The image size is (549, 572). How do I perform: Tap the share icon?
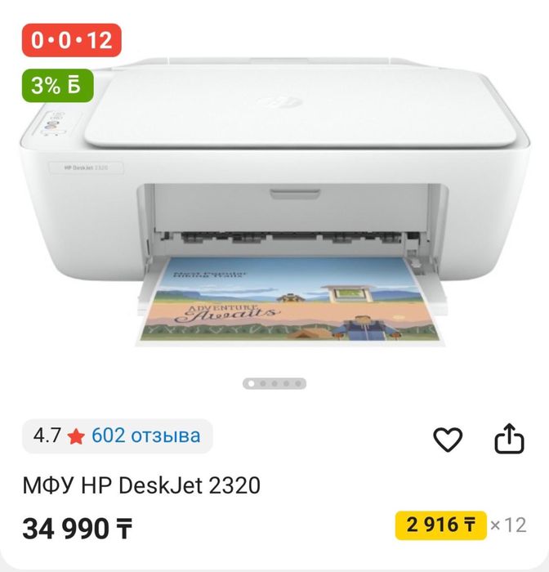point(509,438)
